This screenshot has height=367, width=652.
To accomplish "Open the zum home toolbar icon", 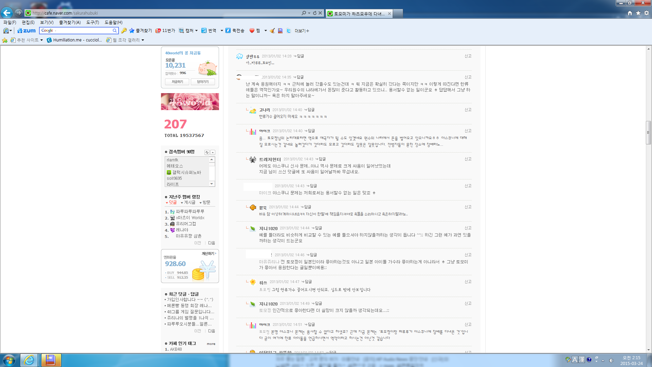I will (x=26, y=31).
